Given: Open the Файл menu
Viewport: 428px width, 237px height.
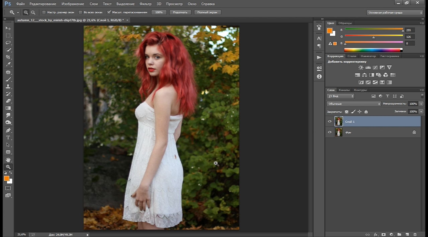Looking at the screenshot, I should tap(20, 4).
